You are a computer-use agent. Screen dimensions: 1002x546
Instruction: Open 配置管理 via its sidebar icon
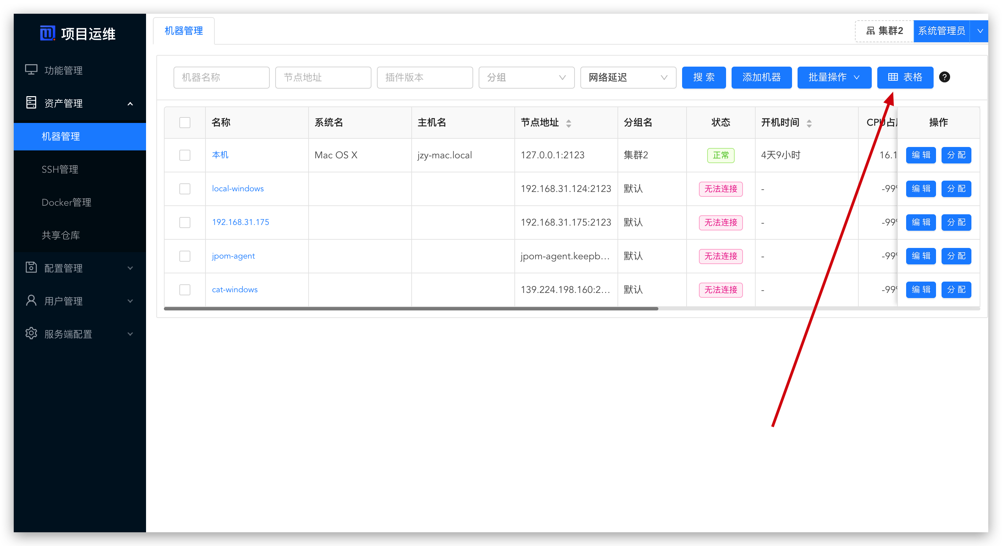pos(31,268)
